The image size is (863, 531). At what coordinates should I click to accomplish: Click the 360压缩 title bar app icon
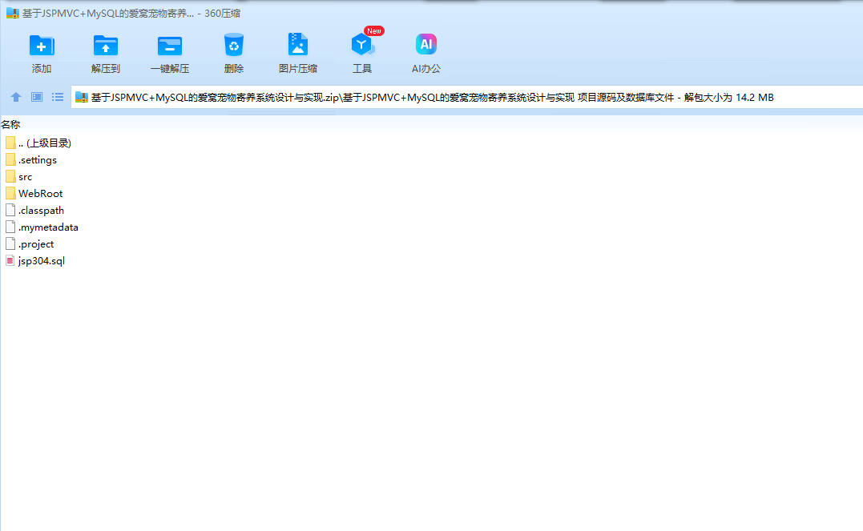(x=13, y=13)
